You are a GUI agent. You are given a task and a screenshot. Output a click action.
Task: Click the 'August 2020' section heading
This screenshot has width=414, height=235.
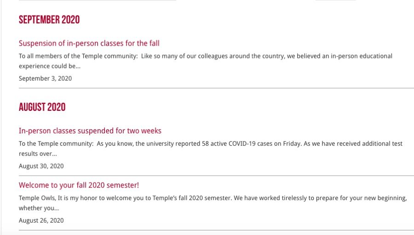pyautogui.click(x=42, y=107)
